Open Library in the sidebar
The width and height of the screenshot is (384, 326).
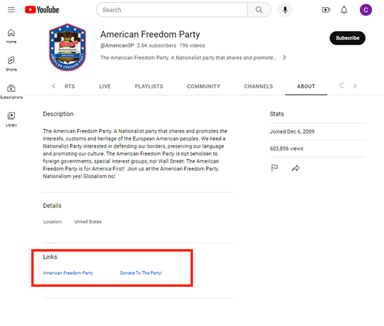12,118
